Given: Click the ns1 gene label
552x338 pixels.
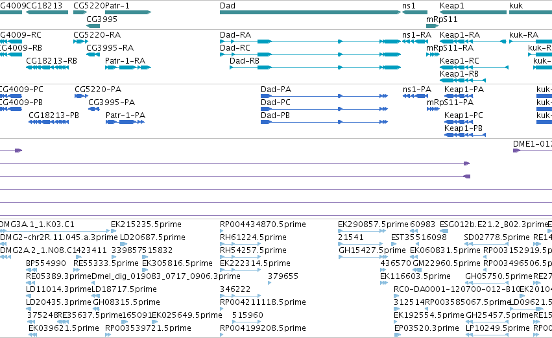Looking at the screenshot, I should point(409,6).
